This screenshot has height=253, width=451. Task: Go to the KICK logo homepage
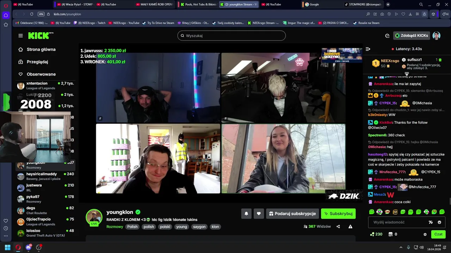point(41,35)
